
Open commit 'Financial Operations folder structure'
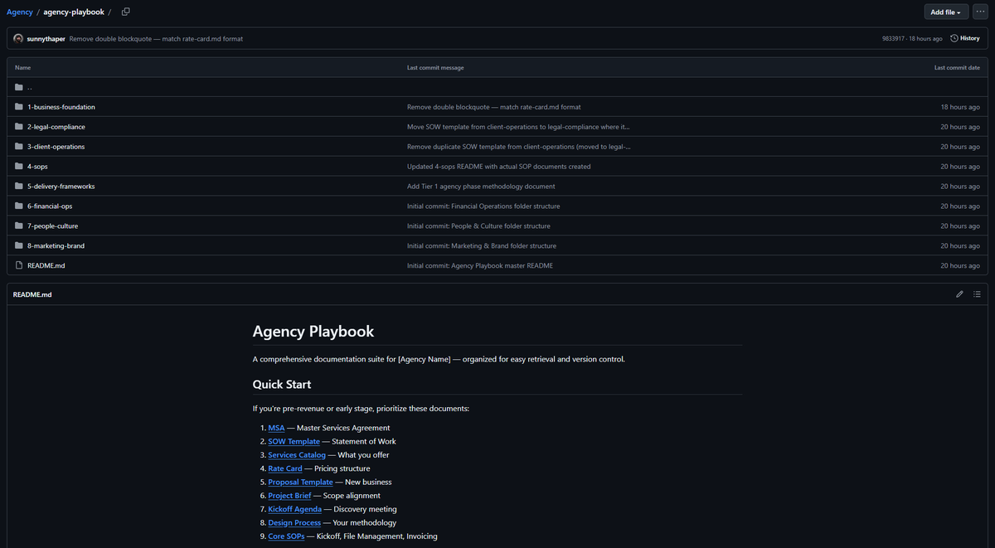[483, 206]
